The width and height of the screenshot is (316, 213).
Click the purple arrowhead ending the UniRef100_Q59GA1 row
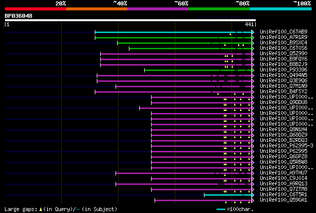click(x=253, y=200)
